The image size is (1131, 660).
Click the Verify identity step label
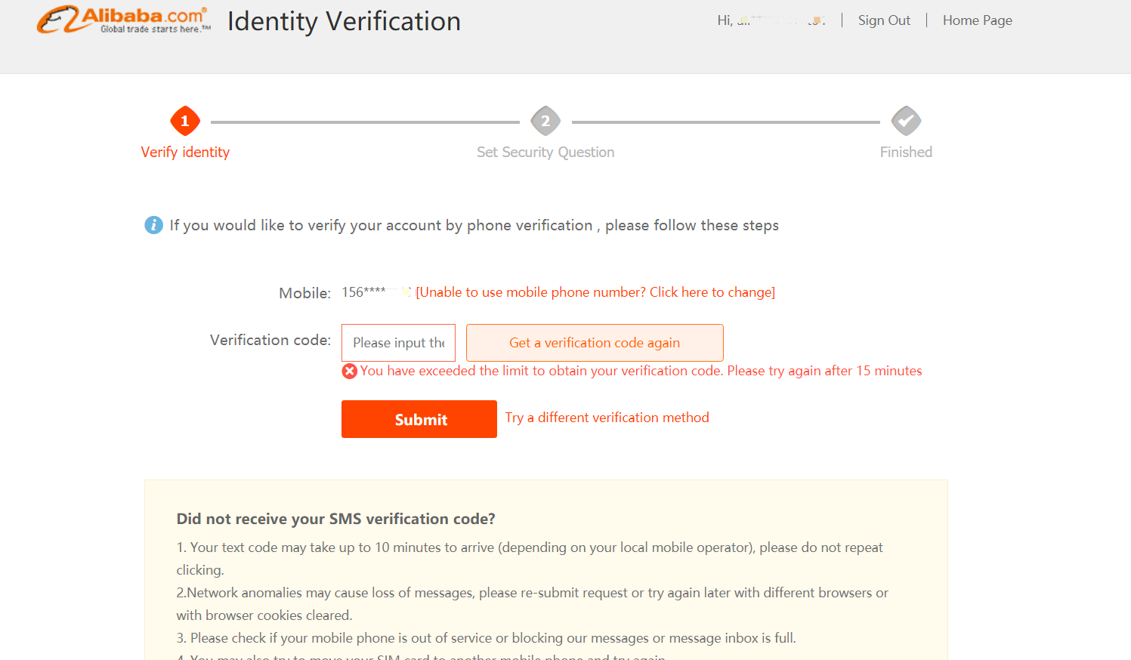pos(185,152)
